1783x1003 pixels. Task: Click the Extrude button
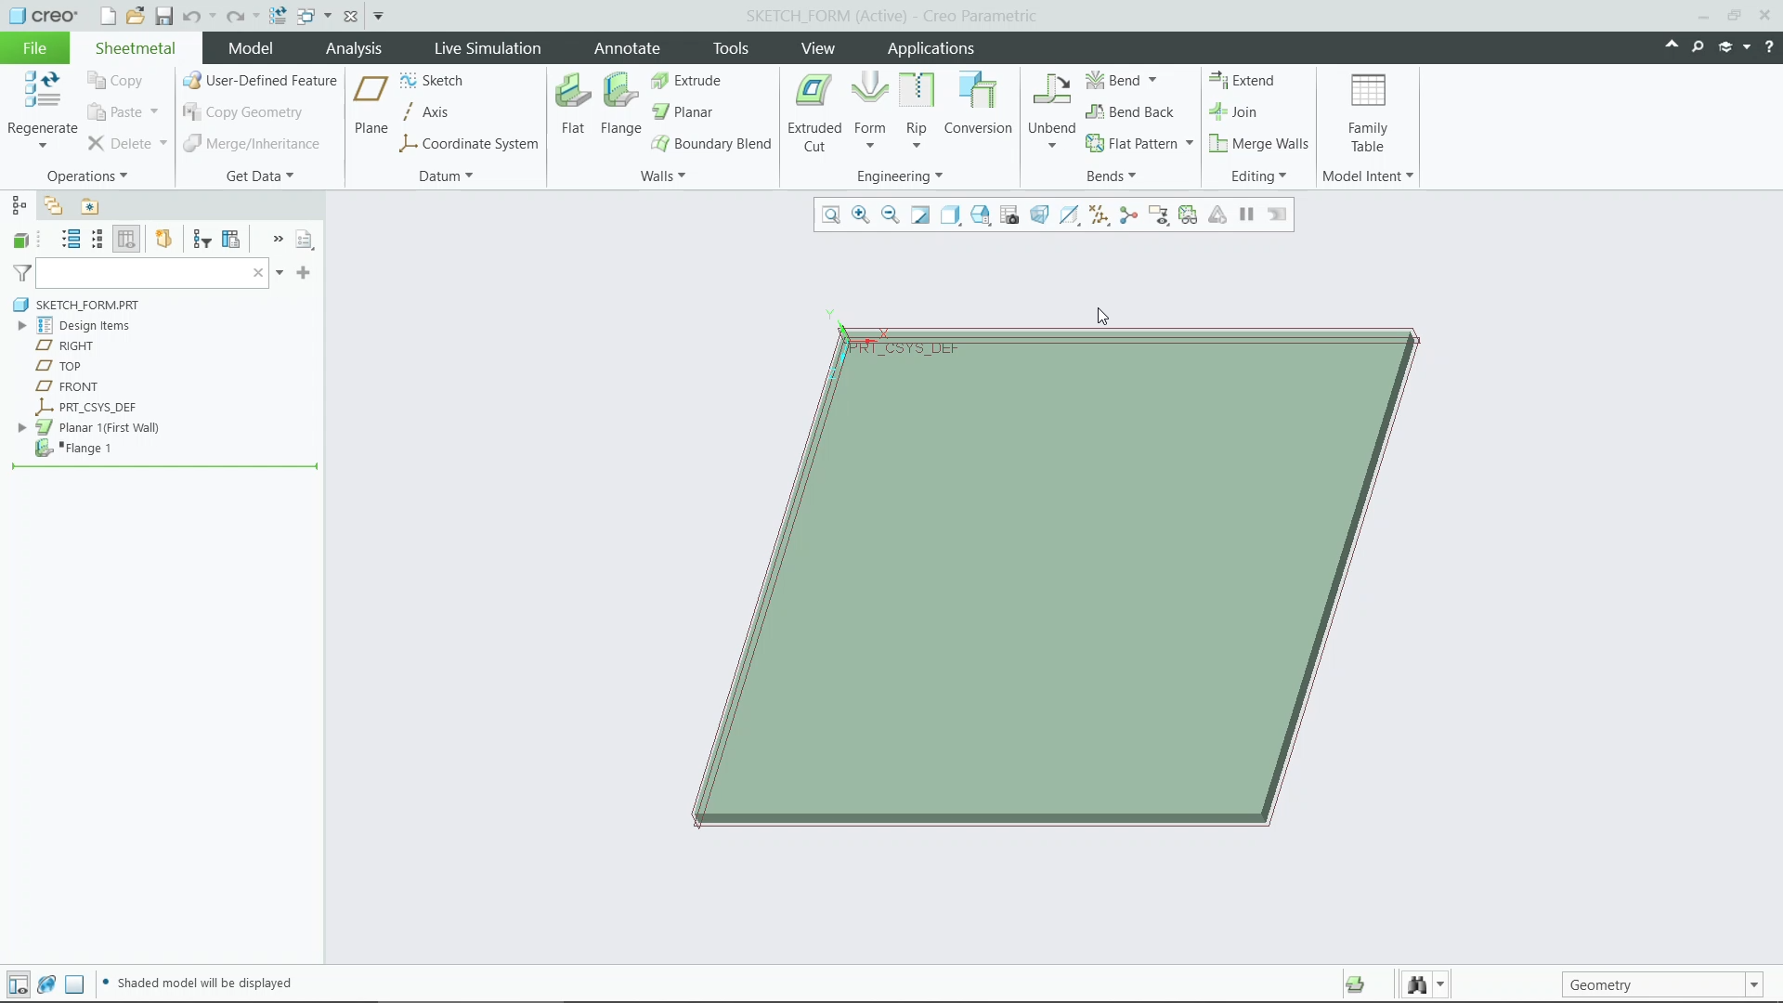686,81
